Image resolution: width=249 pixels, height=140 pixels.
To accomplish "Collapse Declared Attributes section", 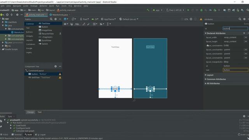I will [205, 33].
